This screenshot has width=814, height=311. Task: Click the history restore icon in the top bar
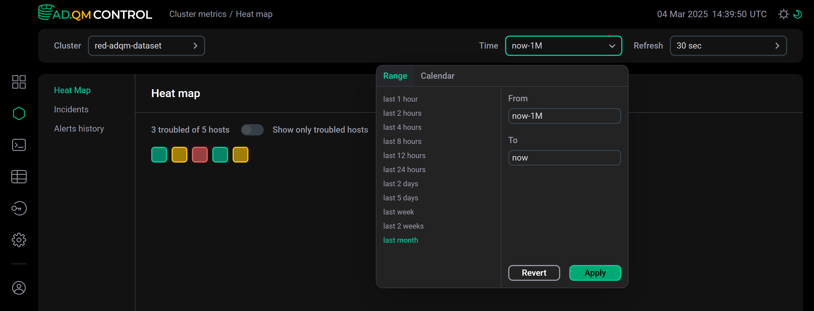tap(798, 14)
